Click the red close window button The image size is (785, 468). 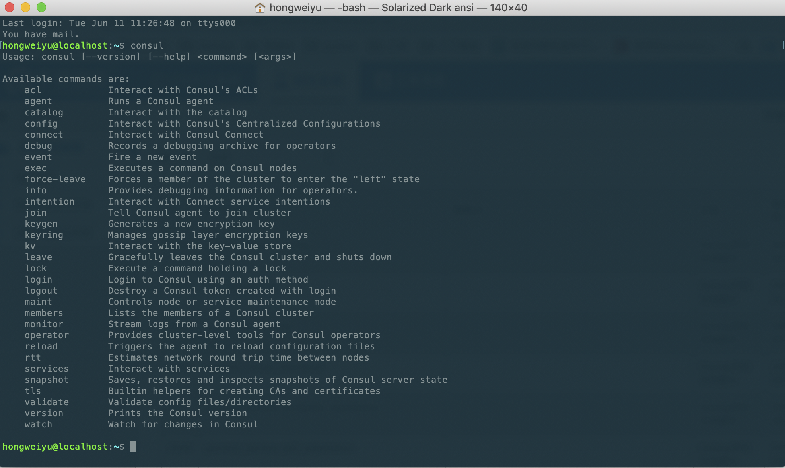pyautogui.click(x=10, y=7)
